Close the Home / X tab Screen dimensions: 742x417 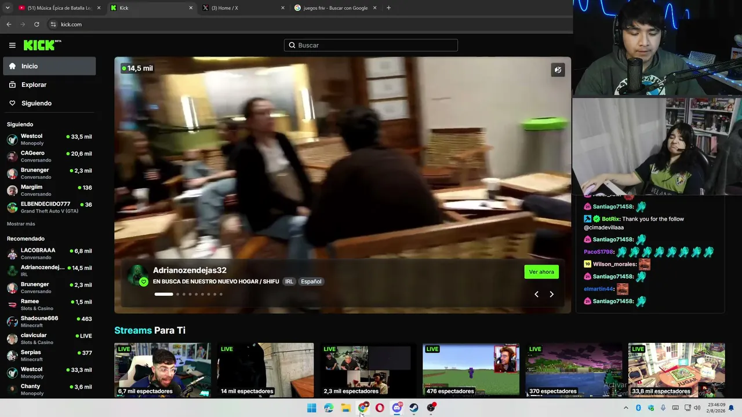(x=283, y=8)
